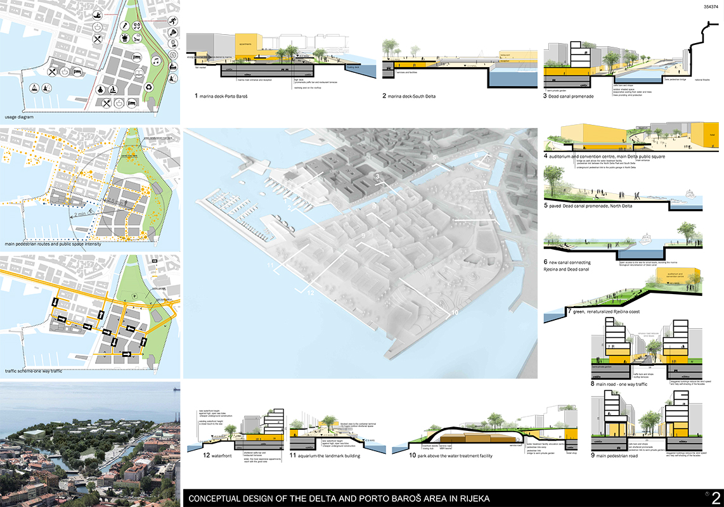724x507 pixels.
Task: Click section marker '12' on the 3D model
Action: (x=310, y=293)
